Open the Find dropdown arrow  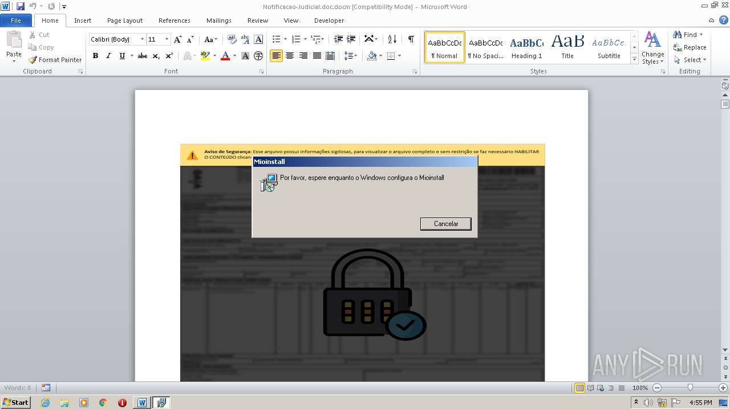tap(701, 35)
